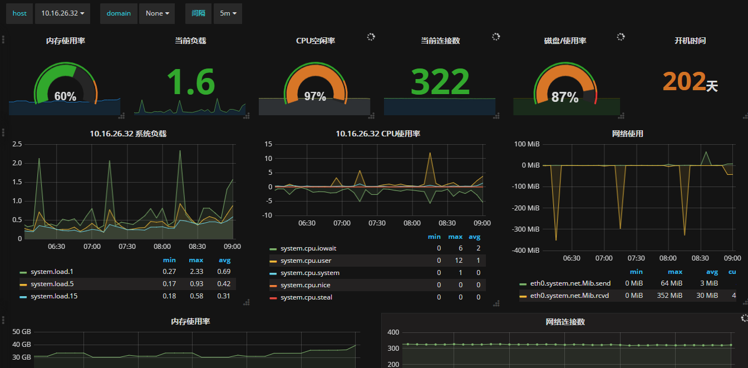Sort 系统负载 legend by avg column
Screen dimensions: 748x368
pos(224,260)
